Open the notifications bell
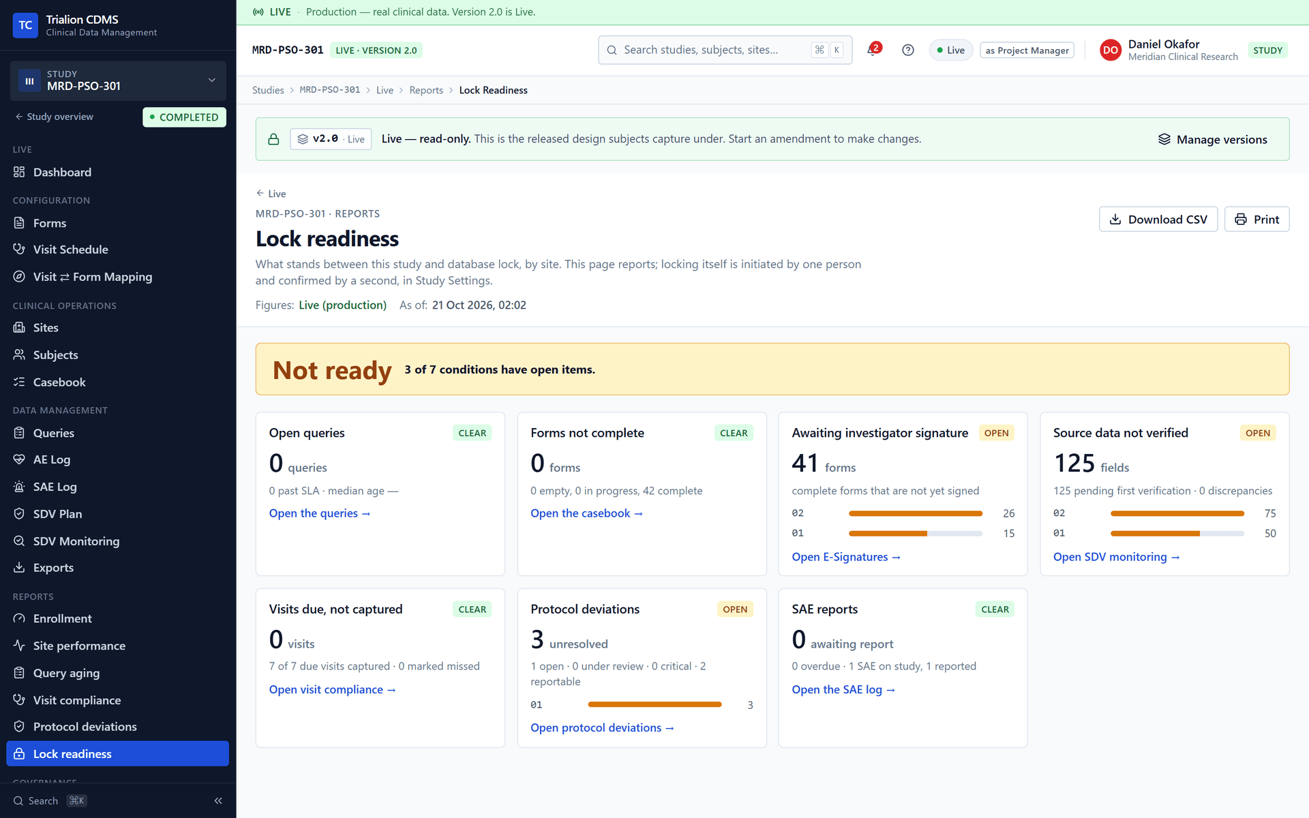 tap(873, 50)
